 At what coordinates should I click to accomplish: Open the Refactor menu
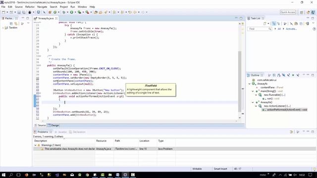30,7
